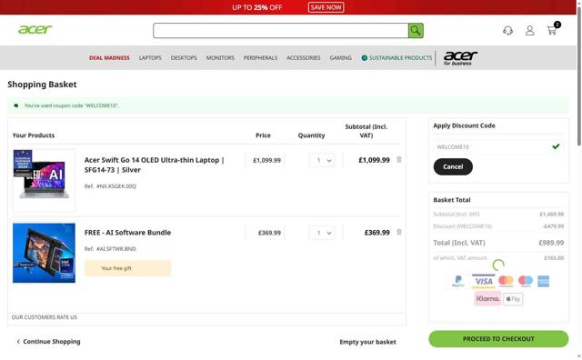The height and width of the screenshot is (360, 582).
Task: Click the green search magnifier button
Action: pyautogui.click(x=416, y=30)
